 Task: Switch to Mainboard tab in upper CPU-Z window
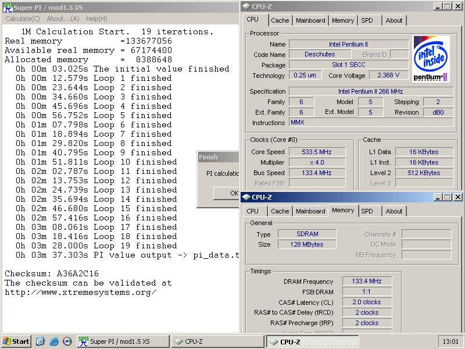(310, 20)
